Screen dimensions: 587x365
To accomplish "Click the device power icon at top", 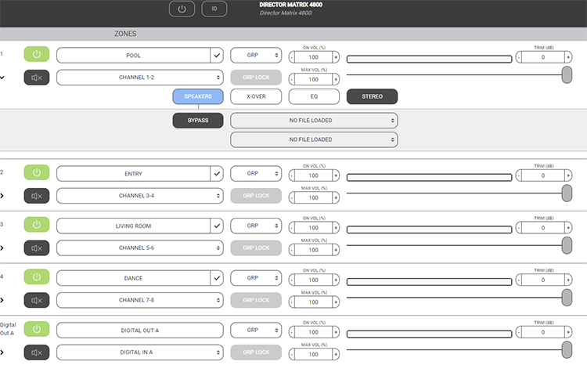I will pos(182,9).
